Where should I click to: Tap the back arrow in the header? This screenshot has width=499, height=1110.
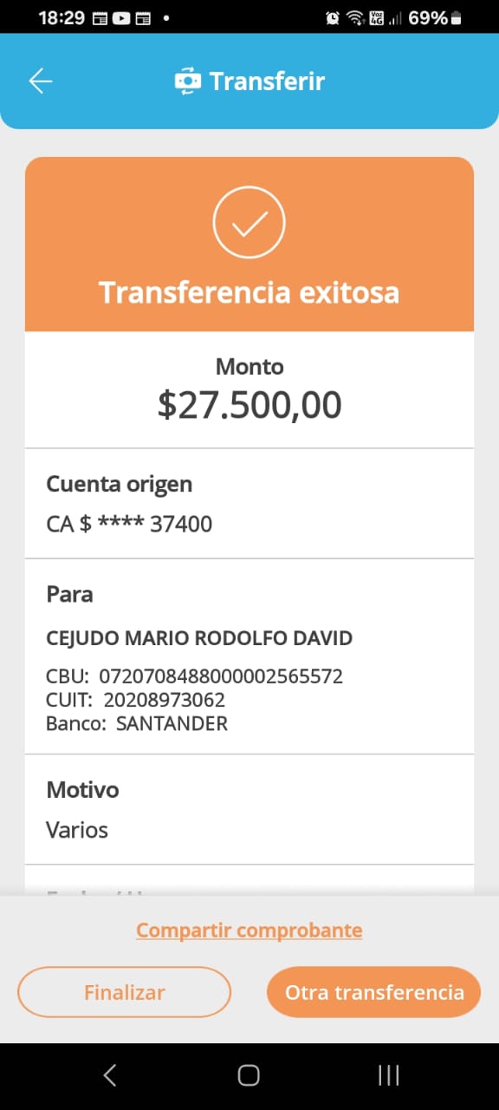(x=41, y=82)
